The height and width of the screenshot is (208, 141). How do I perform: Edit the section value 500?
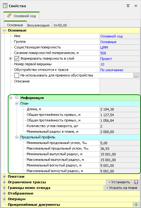click(x=120, y=53)
